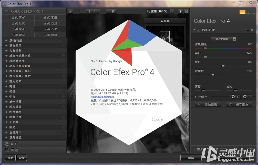The height and width of the screenshot is (165, 258).
Task: Click the remove control point button
Action: point(247,97)
